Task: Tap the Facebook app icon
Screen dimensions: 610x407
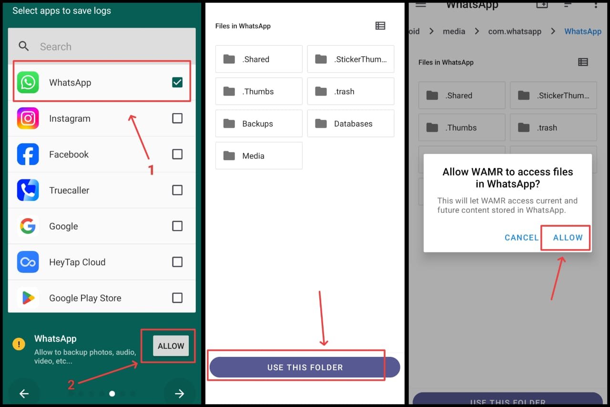Action: tap(28, 154)
